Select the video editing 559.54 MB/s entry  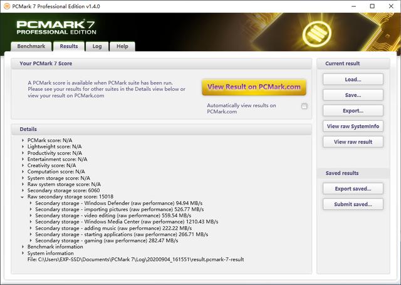point(113,215)
